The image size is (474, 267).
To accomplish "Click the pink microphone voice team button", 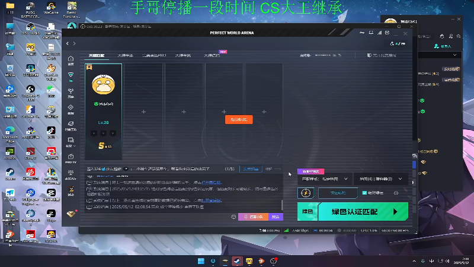I will tap(254, 217).
